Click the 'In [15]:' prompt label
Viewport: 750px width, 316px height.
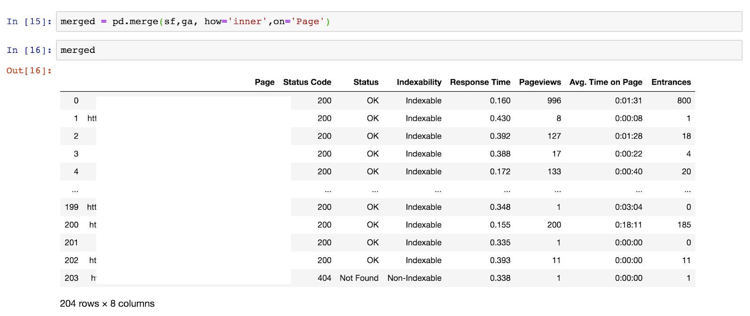click(x=29, y=22)
